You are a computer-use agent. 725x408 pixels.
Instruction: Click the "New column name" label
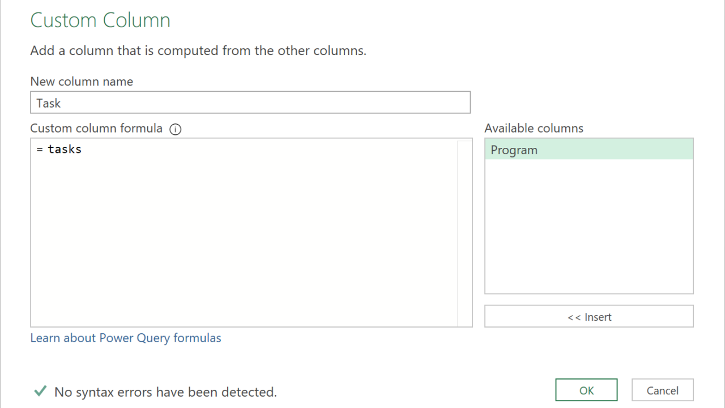82,82
